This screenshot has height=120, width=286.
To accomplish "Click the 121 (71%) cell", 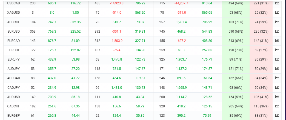I will pos(236,69).
